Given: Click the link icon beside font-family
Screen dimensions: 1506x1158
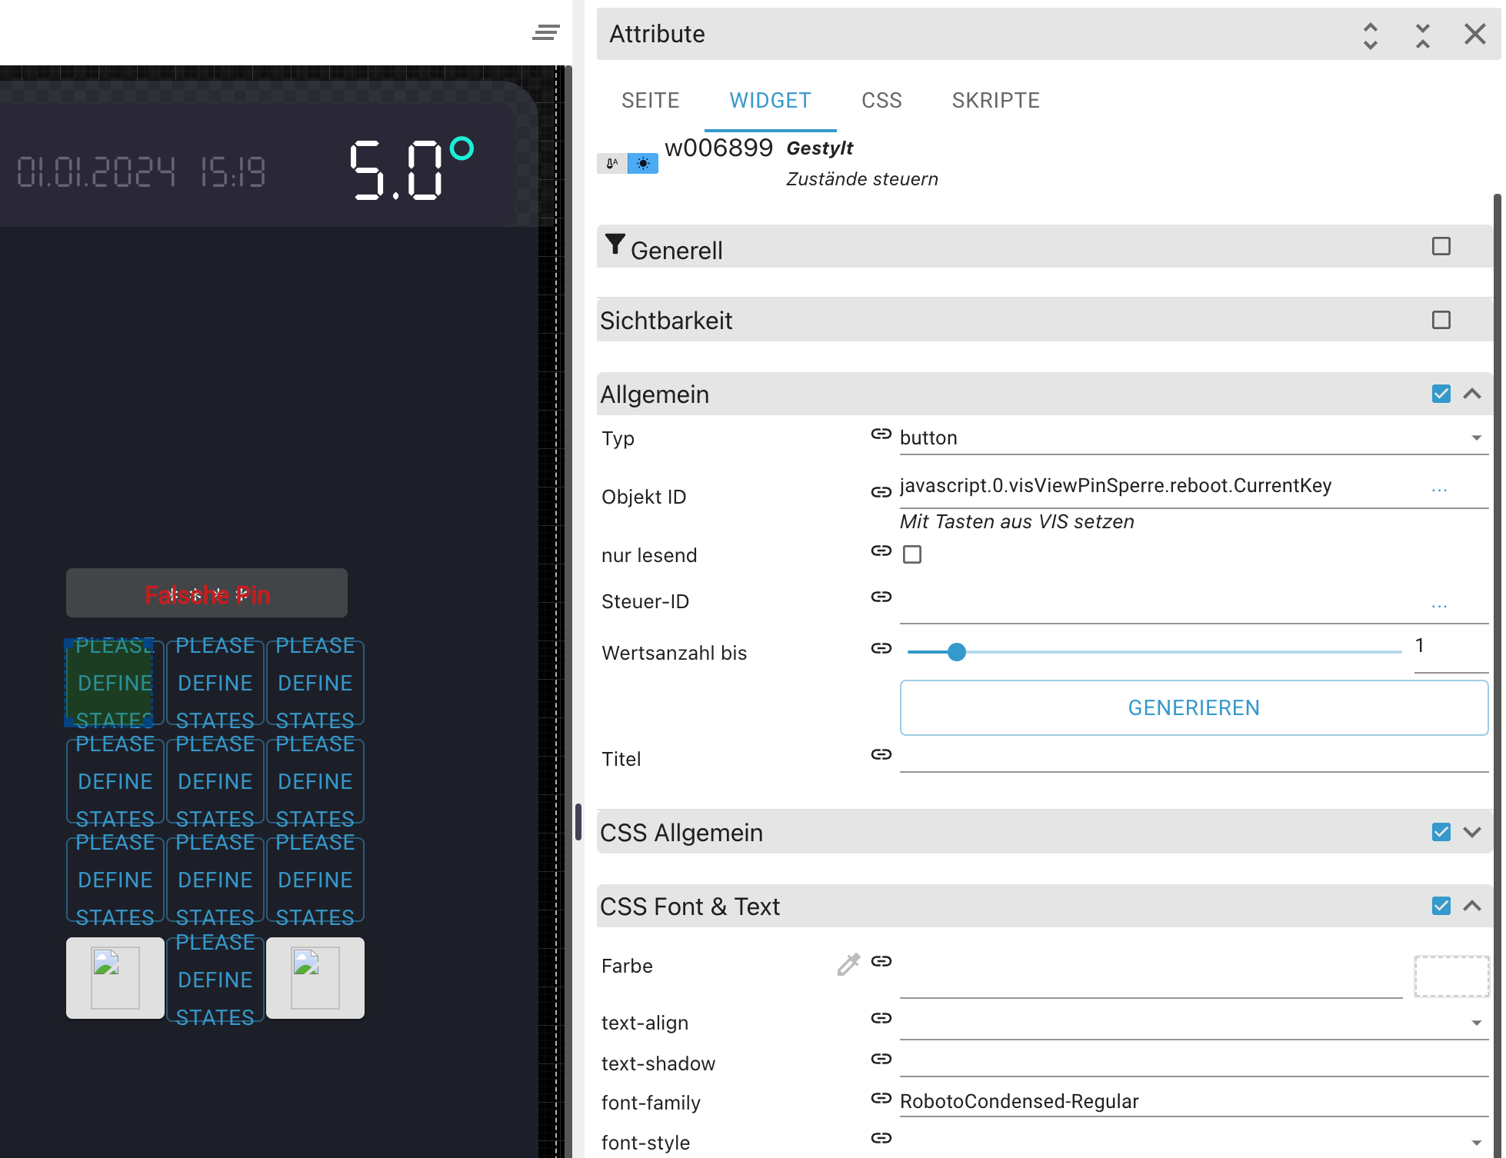Looking at the screenshot, I should click(x=881, y=1098).
